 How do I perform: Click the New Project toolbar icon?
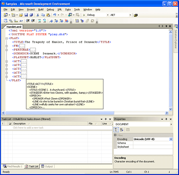[x=6, y=15]
